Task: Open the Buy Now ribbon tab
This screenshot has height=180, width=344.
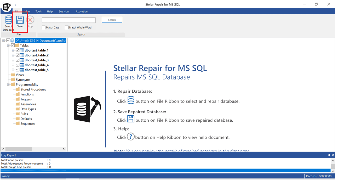Action: pyautogui.click(x=64, y=12)
